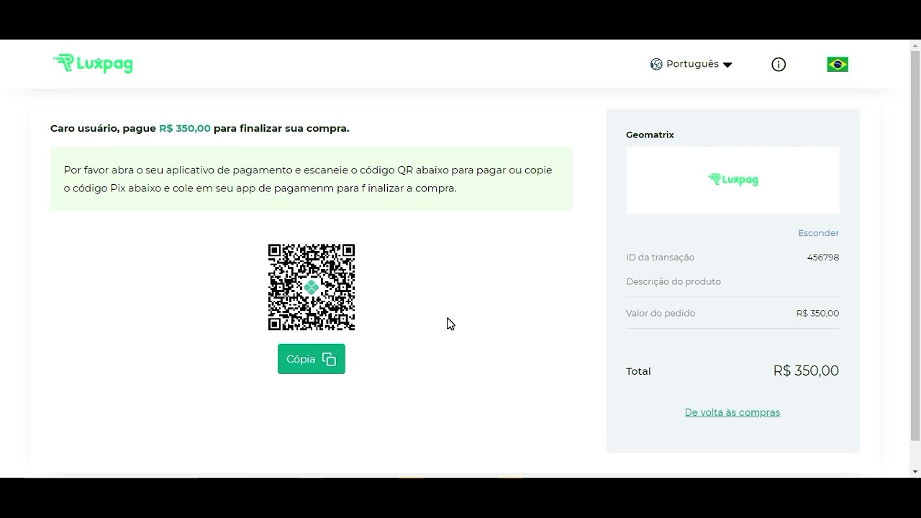Hide order details with Esconder link
The width and height of the screenshot is (921, 518).
(818, 233)
